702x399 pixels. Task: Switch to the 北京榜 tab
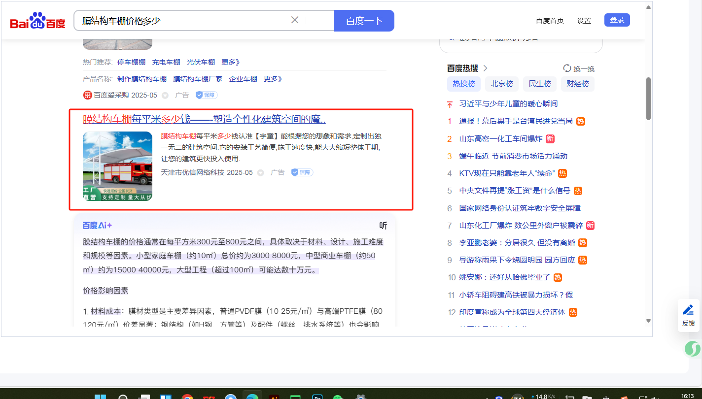[x=501, y=84]
